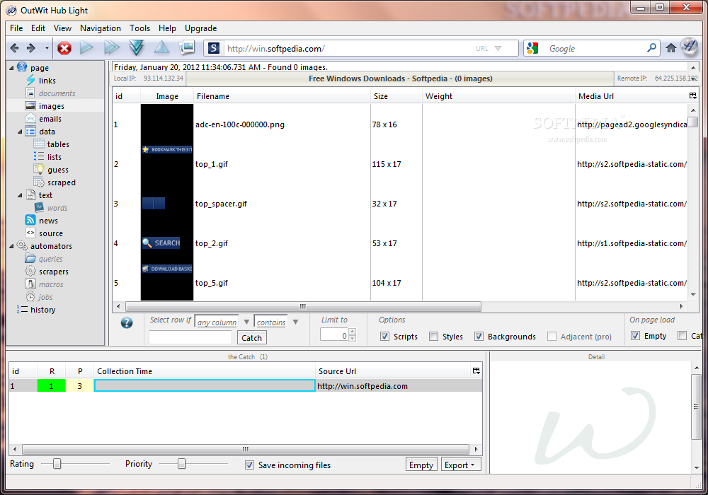Collapse the automators tree node

click(x=12, y=246)
